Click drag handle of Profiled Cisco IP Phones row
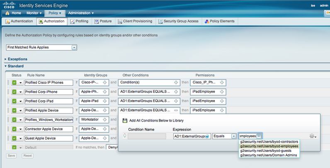The height and width of the screenshot is (168, 330). coord(8,83)
